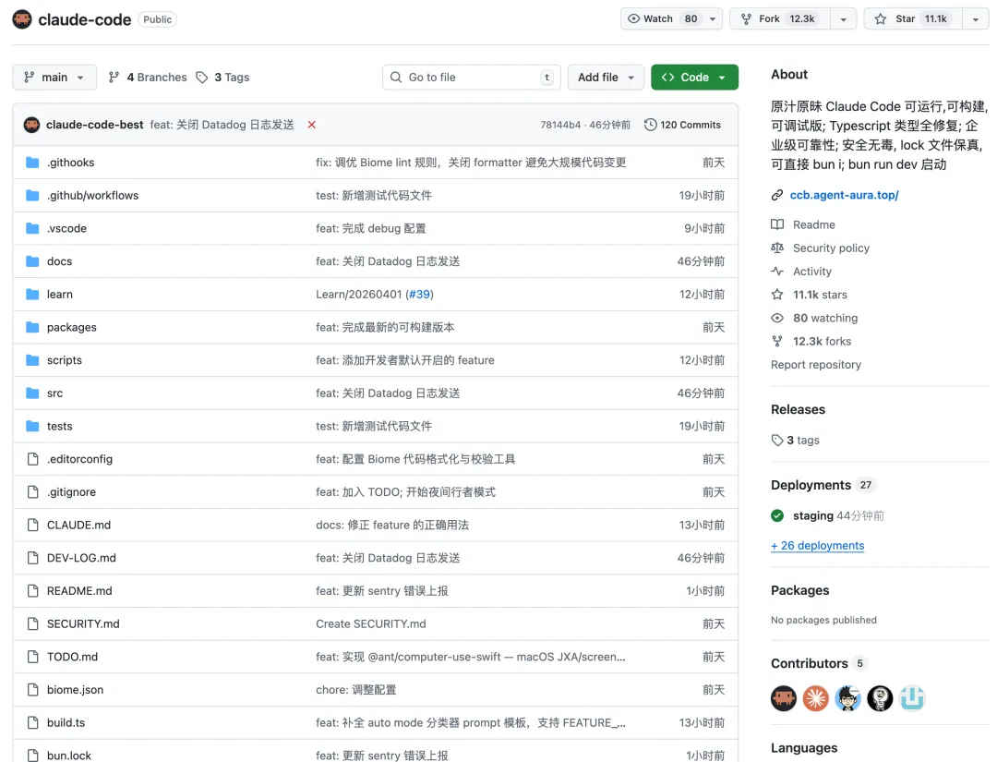This screenshot has width=997, height=762.
Task: View the 3 Tags link
Action: (222, 77)
